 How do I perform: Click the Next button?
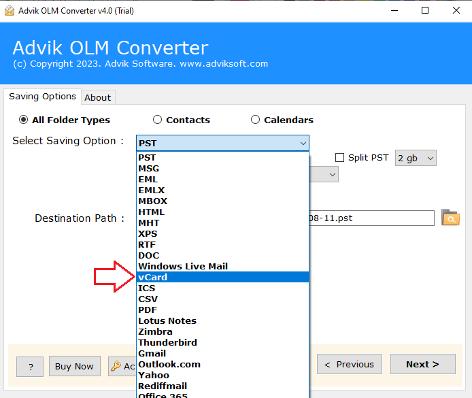point(422,364)
